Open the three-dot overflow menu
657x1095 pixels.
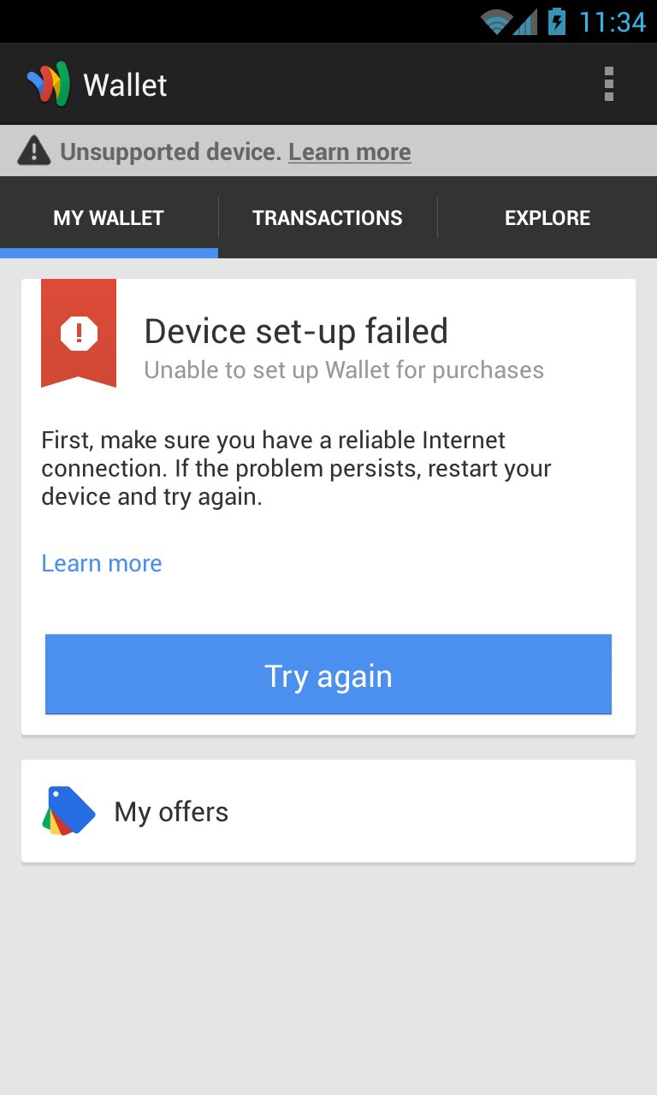(609, 84)
